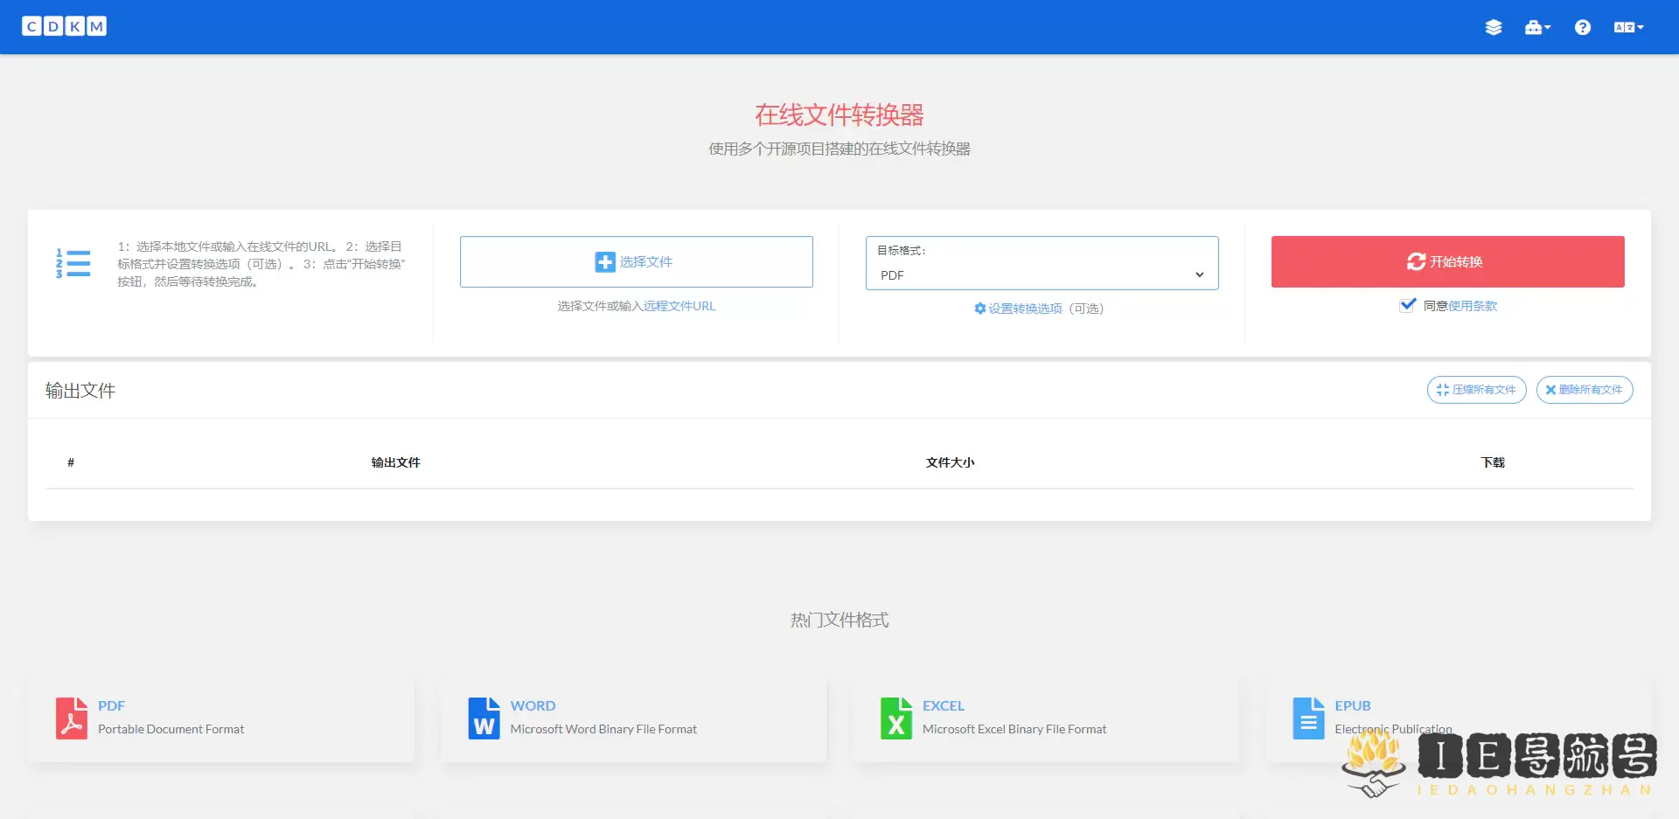
Task: Click the numbered steps list icon
Action: point(73,263)
